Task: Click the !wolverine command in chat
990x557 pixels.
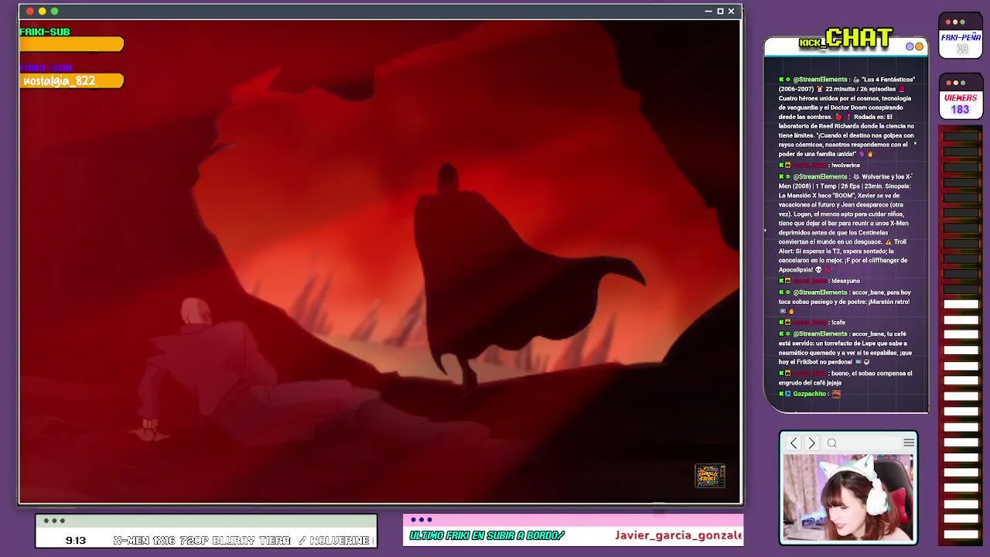Action: [x=845, y=166]
